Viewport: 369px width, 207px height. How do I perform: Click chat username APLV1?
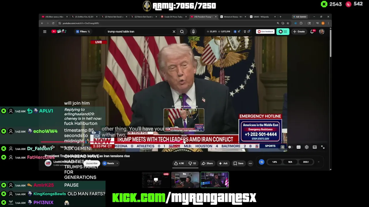(46, 111)
